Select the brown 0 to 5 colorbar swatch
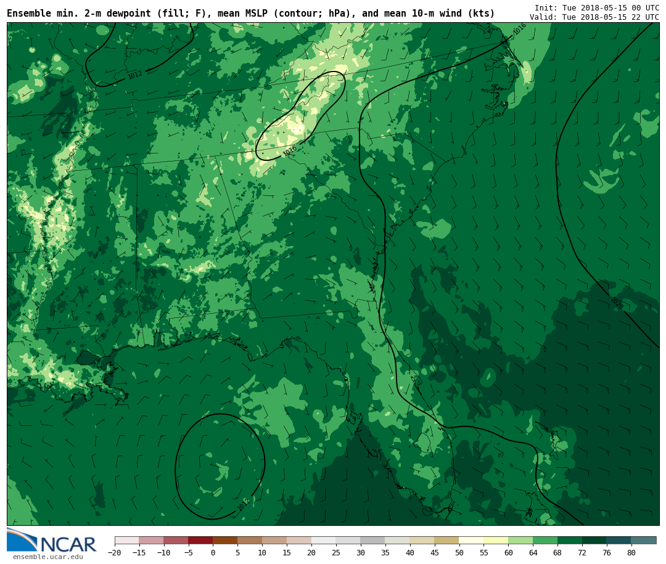The image size is (666, 564). click(225, 540)
